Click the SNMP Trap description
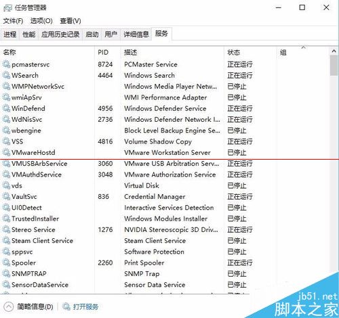 point(142,274)
